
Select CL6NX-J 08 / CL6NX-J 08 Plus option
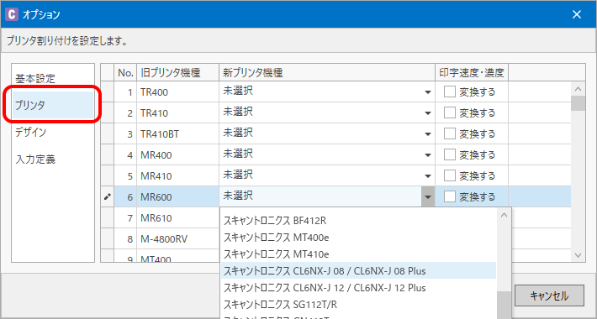pyautogui.click(x=358, y=270)
